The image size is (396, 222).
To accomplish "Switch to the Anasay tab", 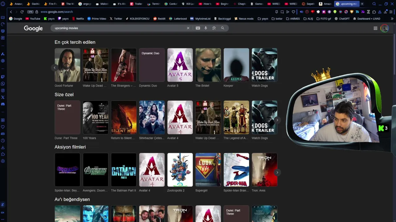I will pyautogui.click(x=16, y=4).
